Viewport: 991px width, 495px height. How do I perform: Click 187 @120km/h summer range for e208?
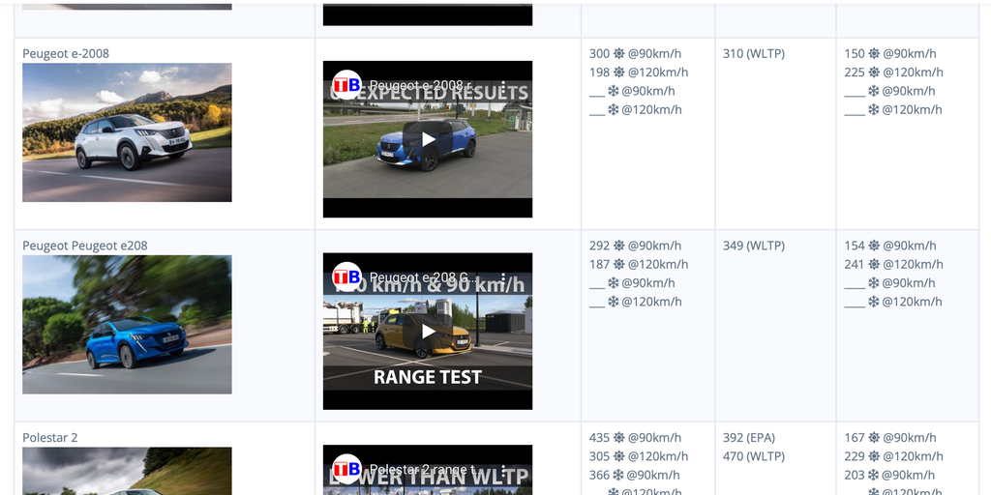[x=639, y=264]
